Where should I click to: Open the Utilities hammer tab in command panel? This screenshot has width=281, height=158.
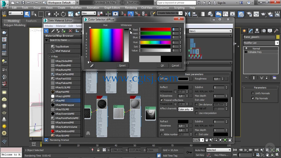[276, 31]
